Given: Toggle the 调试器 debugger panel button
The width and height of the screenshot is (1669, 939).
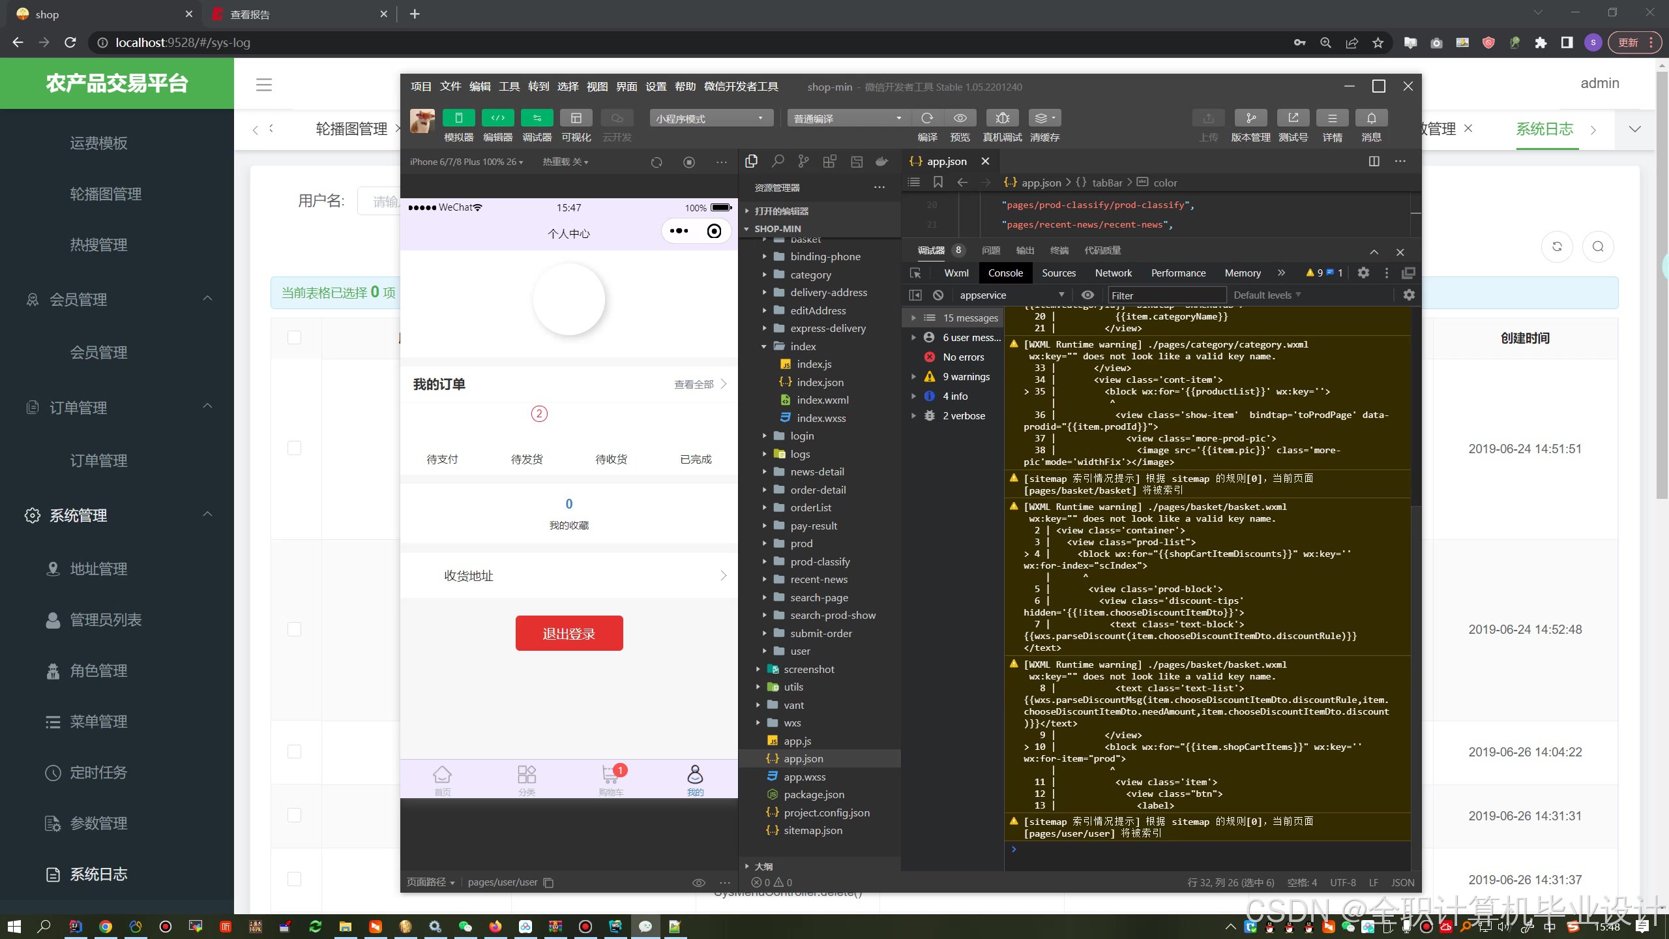Looking at the screenshot, I should [x=537, y=118].
